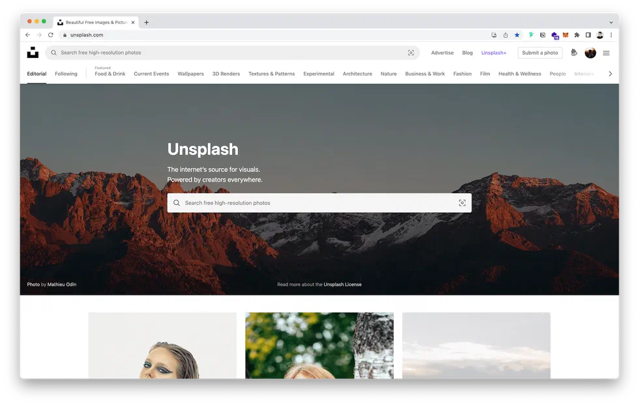Open the Food & Drink category
The image size is (639, 405).
point(110,74)
